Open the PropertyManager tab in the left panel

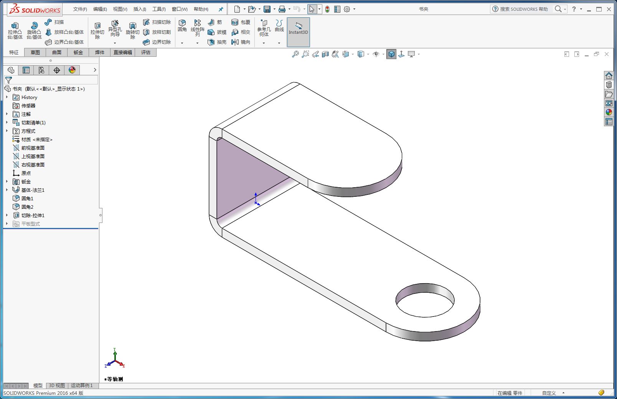26,70
